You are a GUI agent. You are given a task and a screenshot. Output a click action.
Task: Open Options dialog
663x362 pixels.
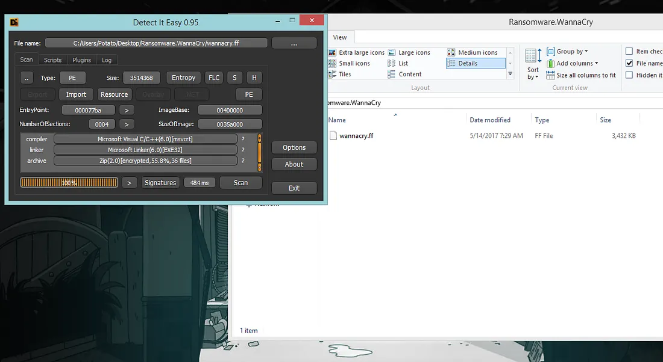pos(294,148)
